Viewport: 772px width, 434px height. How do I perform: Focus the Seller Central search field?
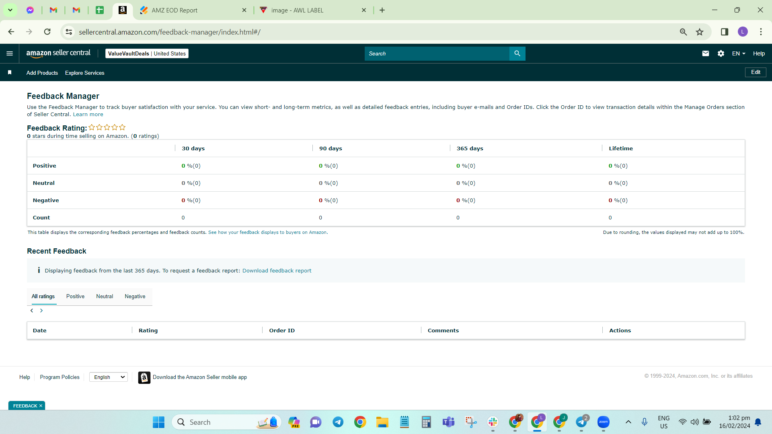(437, 53)
